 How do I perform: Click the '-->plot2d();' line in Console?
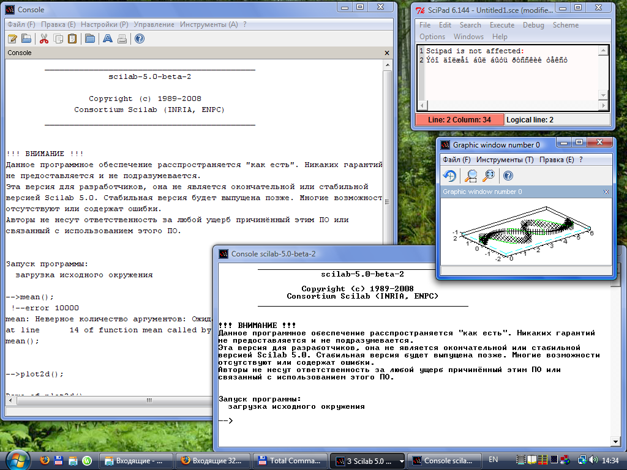pos(34,374)
